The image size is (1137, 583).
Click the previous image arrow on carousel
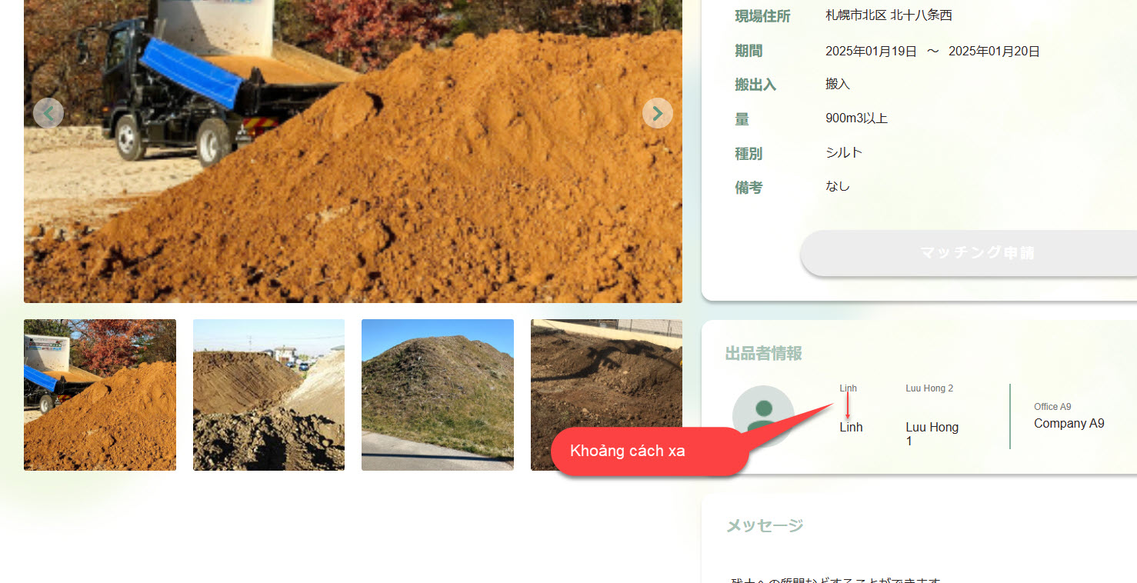48,114
